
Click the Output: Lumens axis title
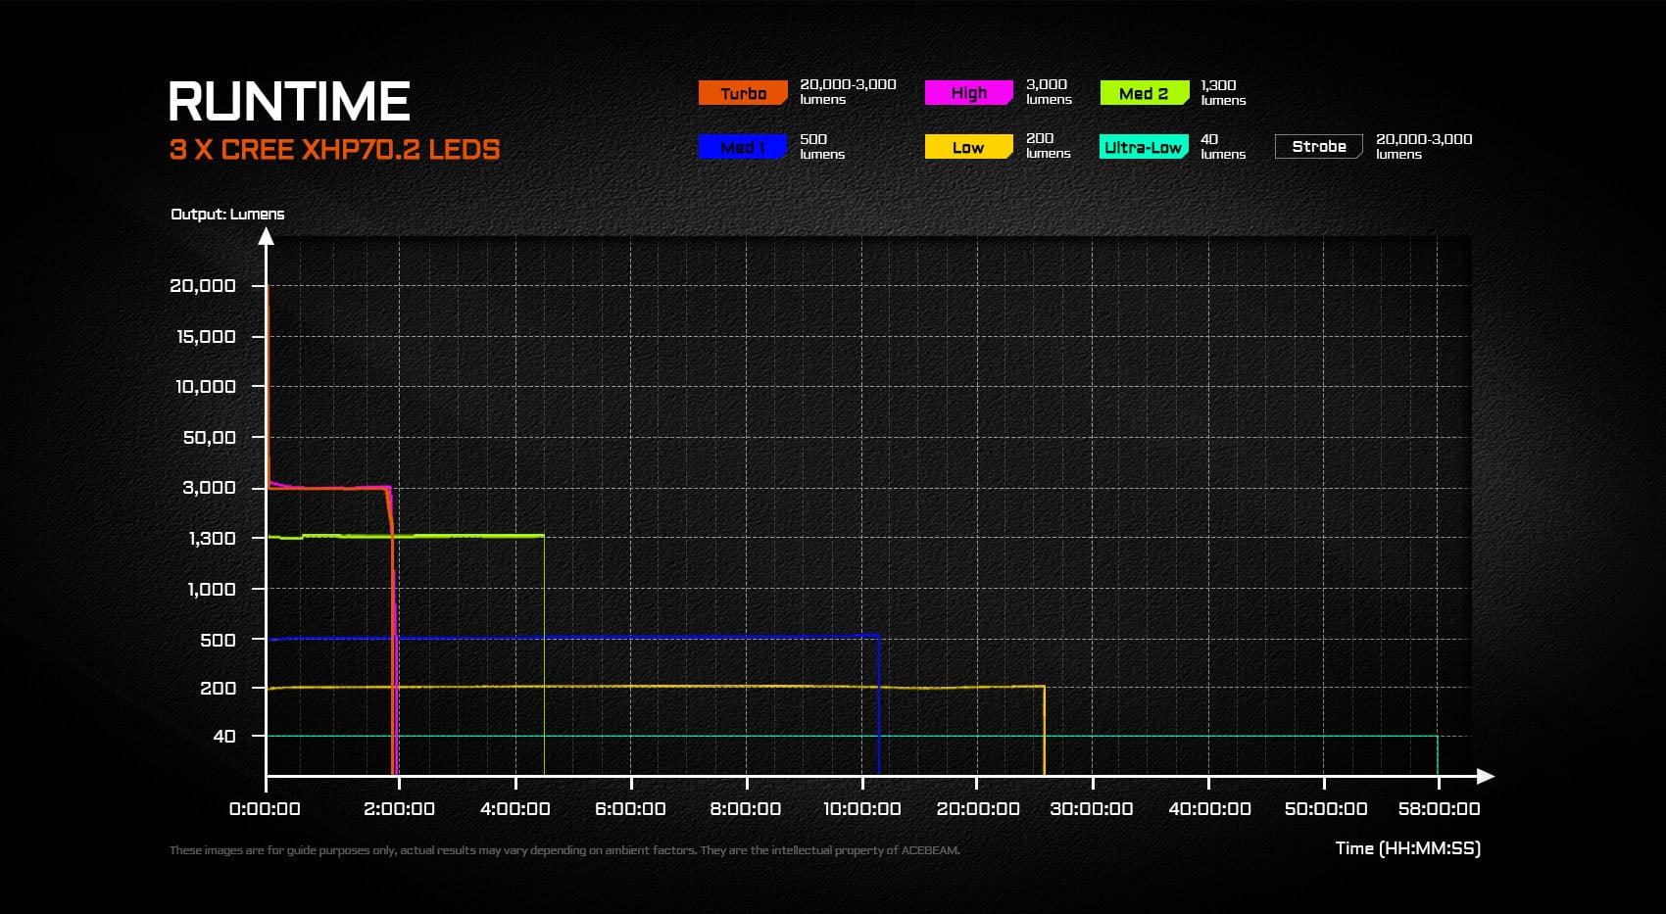click(227, 214)
